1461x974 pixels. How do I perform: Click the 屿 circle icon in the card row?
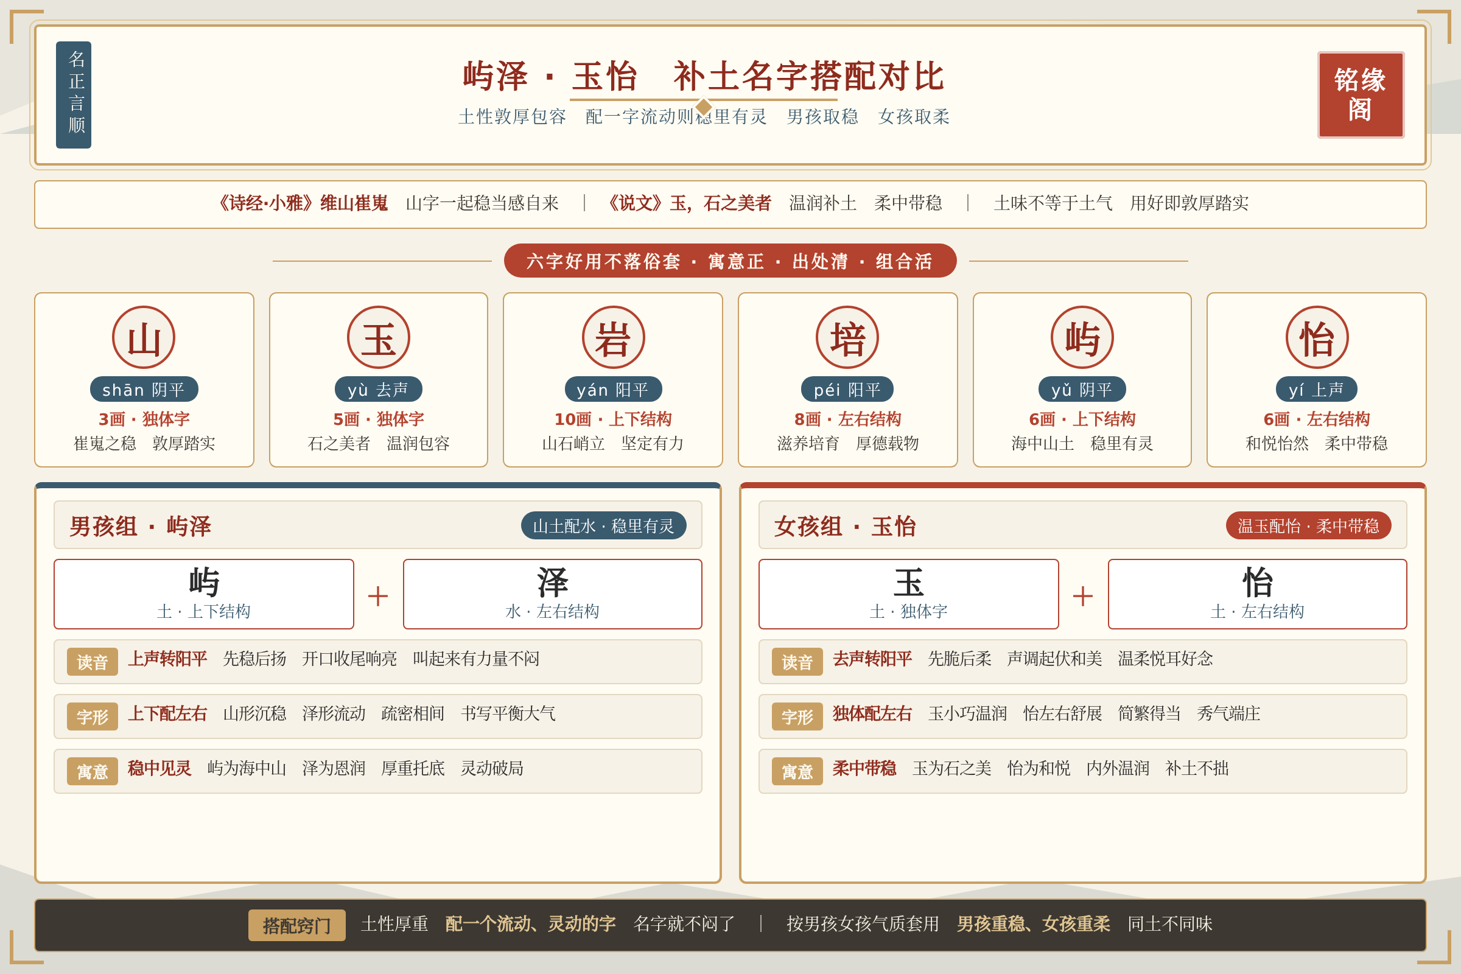click(1082, 337)
